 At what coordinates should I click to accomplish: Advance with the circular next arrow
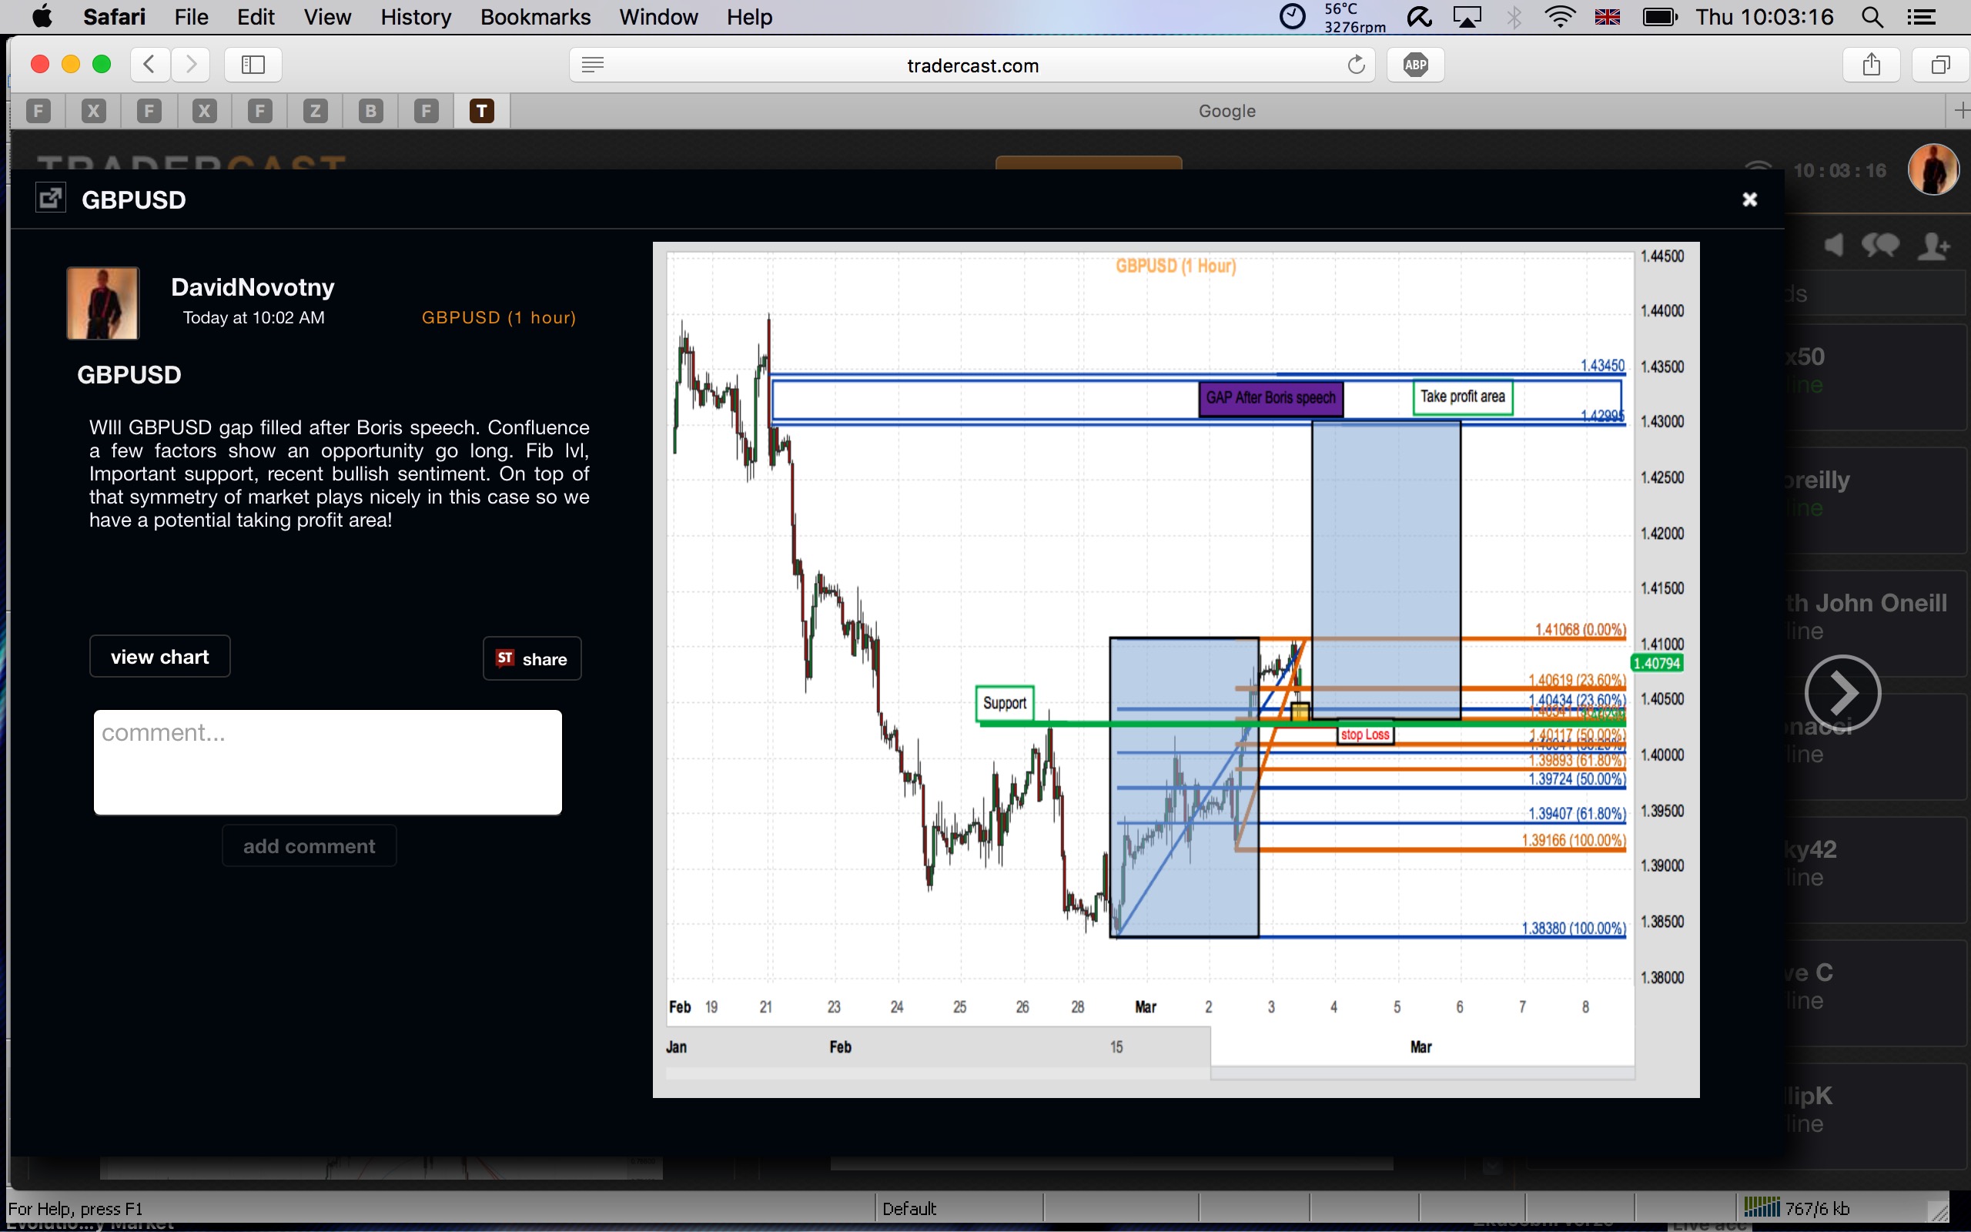click(x=1842, y=692)
